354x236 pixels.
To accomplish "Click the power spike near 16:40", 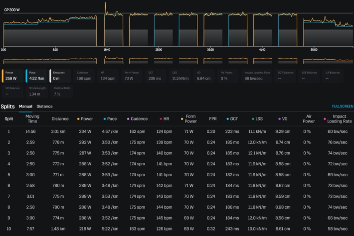I will 106,6.
